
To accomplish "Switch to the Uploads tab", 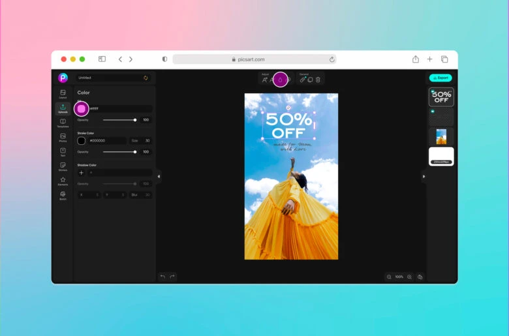I will coord(63,108).
